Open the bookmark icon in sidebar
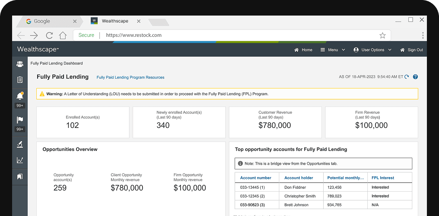The height and width of the screenshot is (216, 439). click(20, 177)
